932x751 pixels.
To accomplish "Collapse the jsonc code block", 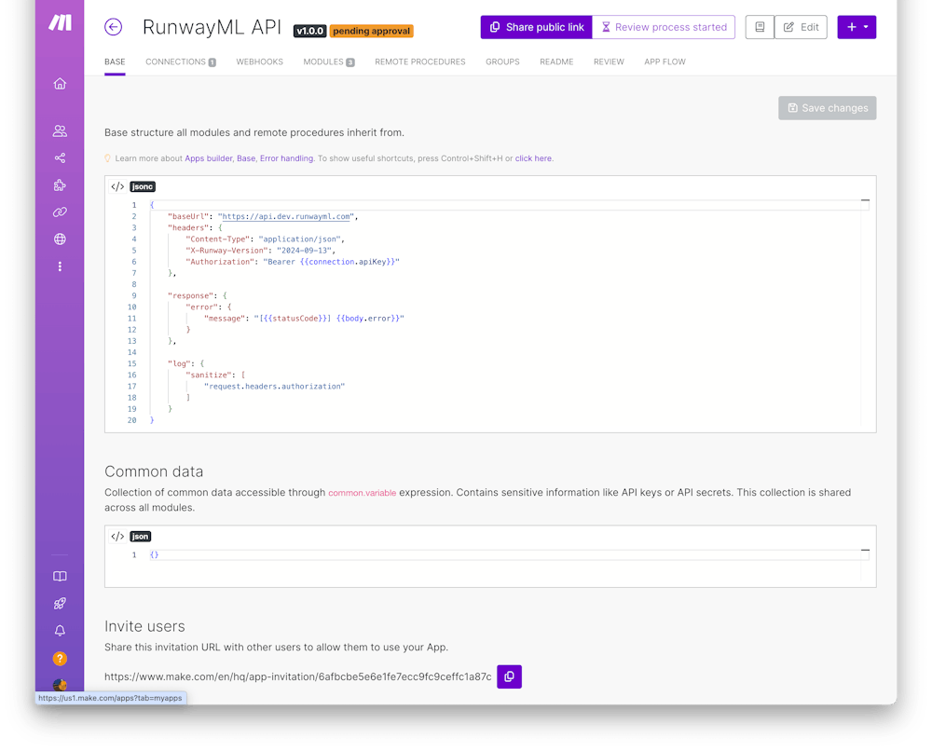I will (x=866, y=198).
